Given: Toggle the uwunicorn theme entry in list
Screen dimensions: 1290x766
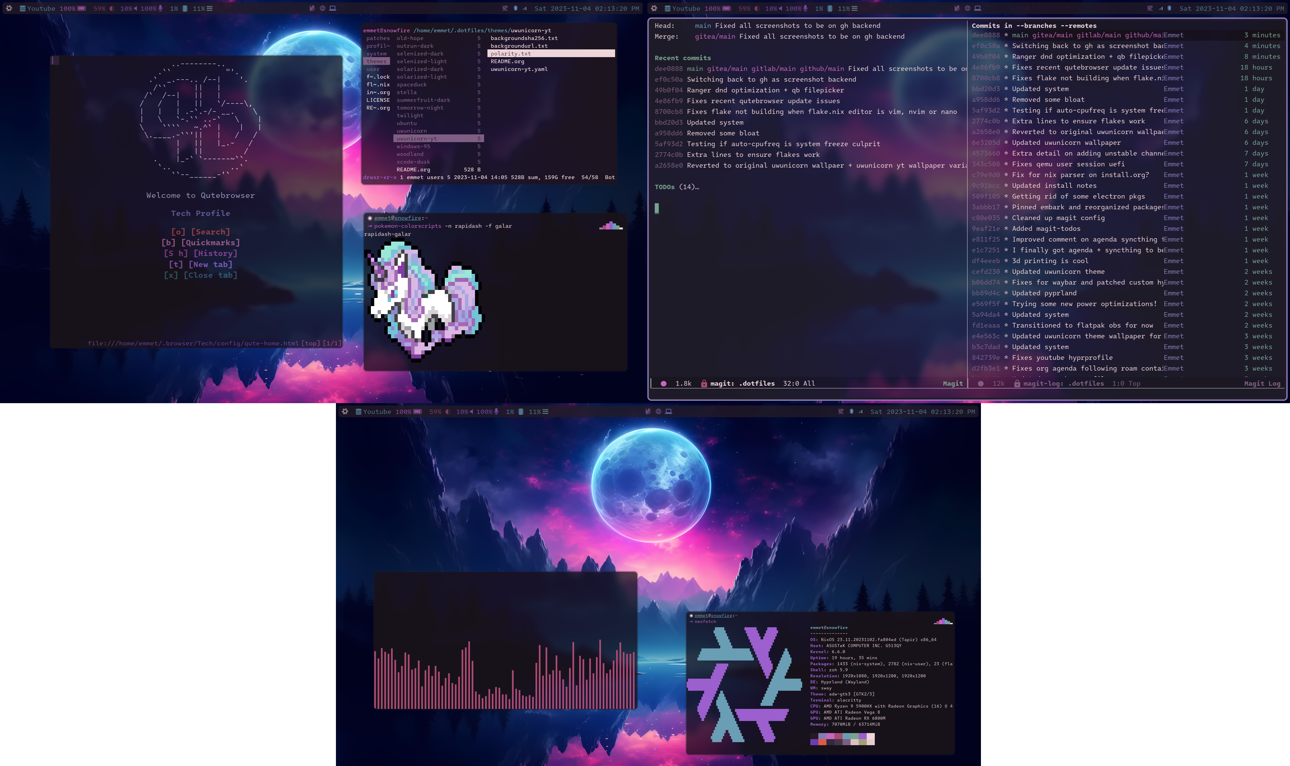Looking at the screenshot, I should click(x=412, y=130).
